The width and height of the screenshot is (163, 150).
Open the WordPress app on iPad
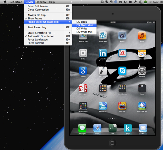103,36
